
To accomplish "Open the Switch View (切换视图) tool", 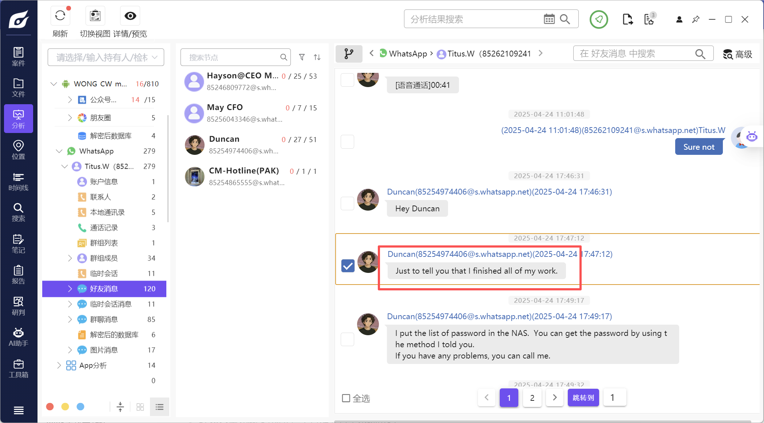I will pyautogui.click(x=95, y=16).
